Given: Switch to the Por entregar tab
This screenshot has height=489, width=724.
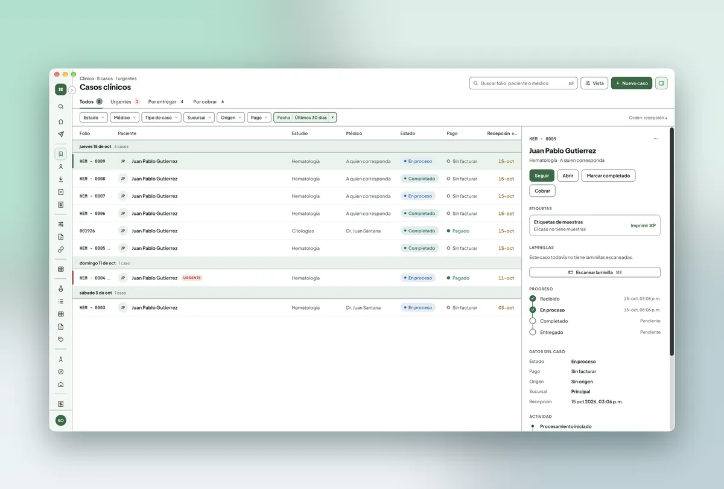Looking at the screenshot, I should coord(166,101).
